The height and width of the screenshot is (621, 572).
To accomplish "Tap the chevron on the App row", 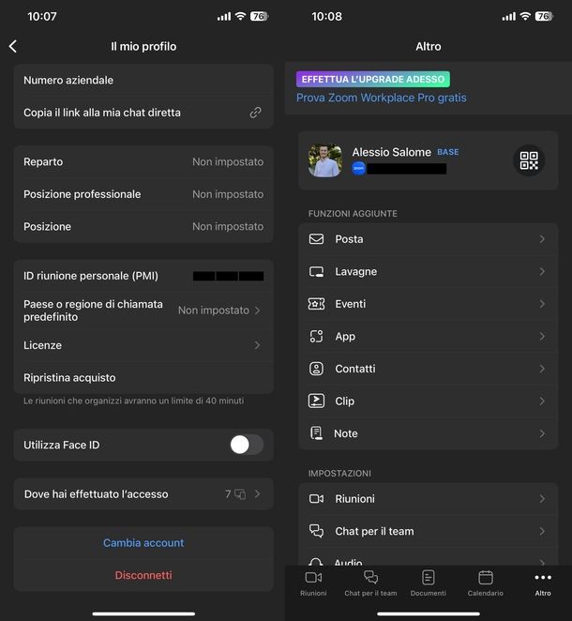I will [542, 337].
